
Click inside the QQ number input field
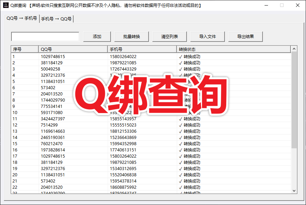(x=45, y=36)
